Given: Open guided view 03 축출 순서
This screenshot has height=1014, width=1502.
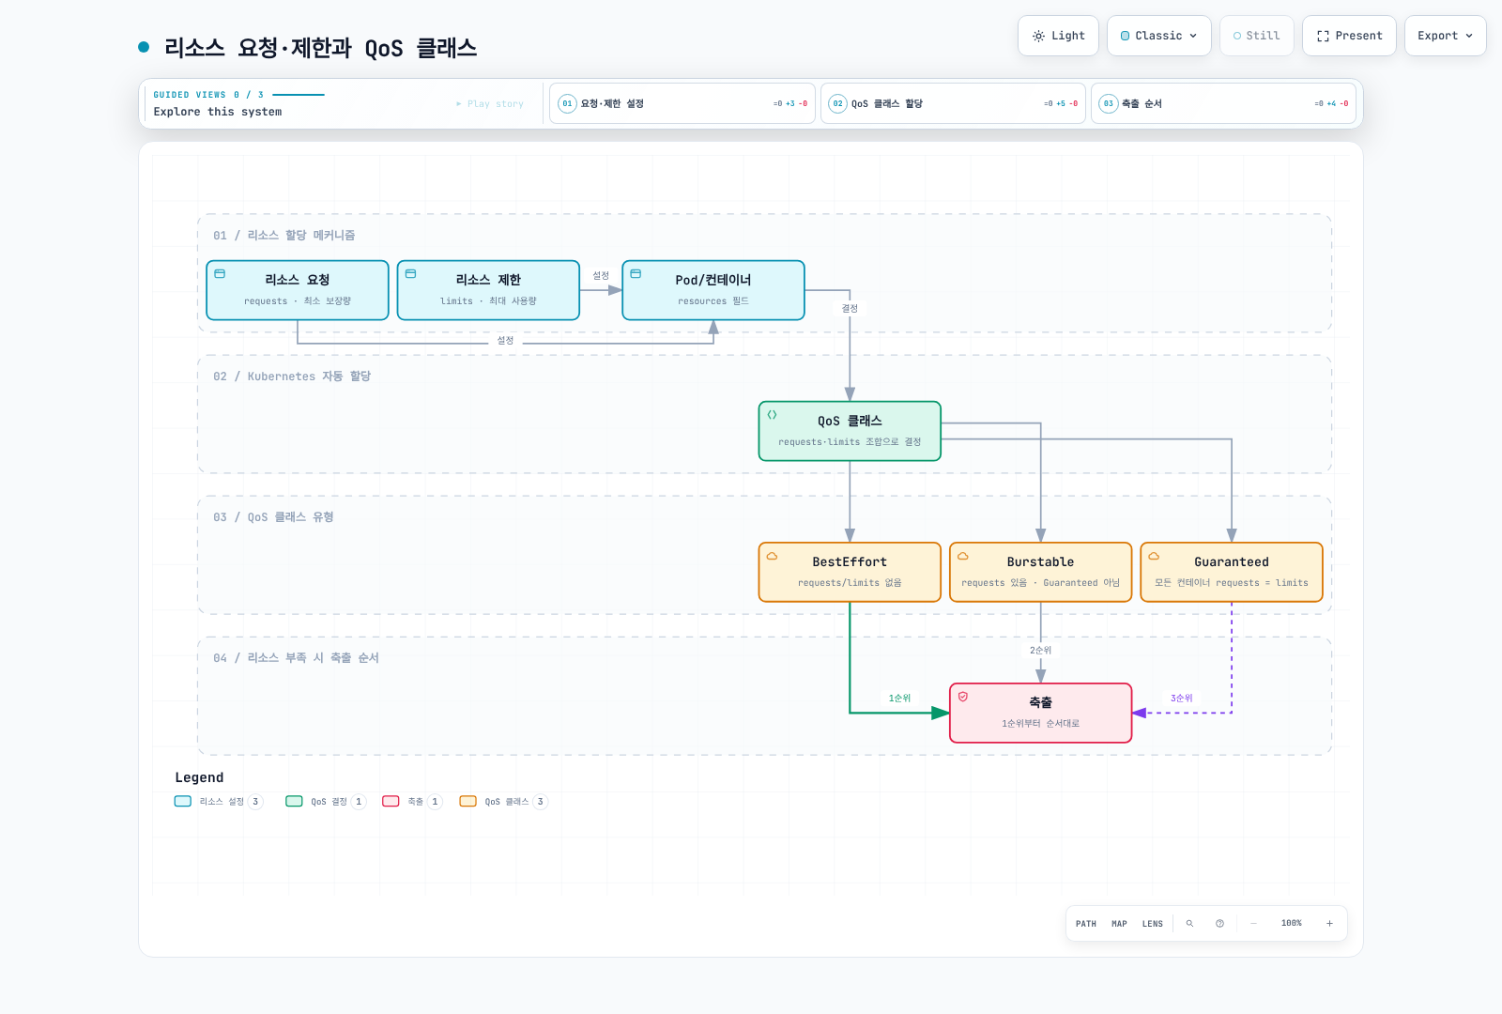Looking at the screenshot, I should click(x=1224, y=103).
